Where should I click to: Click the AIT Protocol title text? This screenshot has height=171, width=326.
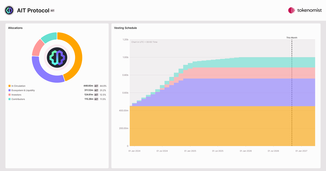(33, 11)
